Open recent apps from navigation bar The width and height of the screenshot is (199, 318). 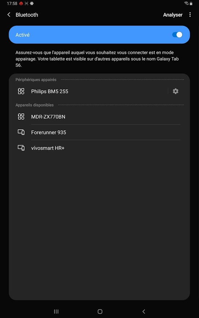[x=56, y=311]
